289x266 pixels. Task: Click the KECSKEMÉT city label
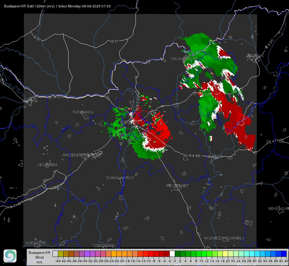(177, 186)
